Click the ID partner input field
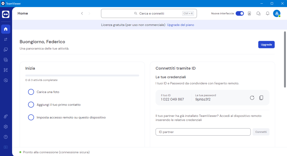Viewport: 287px width, 156px height. pos(203,132)
